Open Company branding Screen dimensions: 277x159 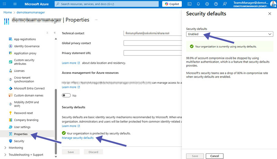point(26,120)
